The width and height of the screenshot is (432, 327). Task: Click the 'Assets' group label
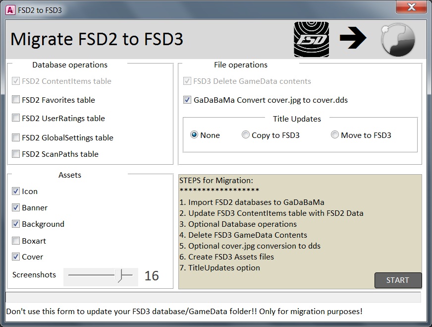tap(70, 175)
